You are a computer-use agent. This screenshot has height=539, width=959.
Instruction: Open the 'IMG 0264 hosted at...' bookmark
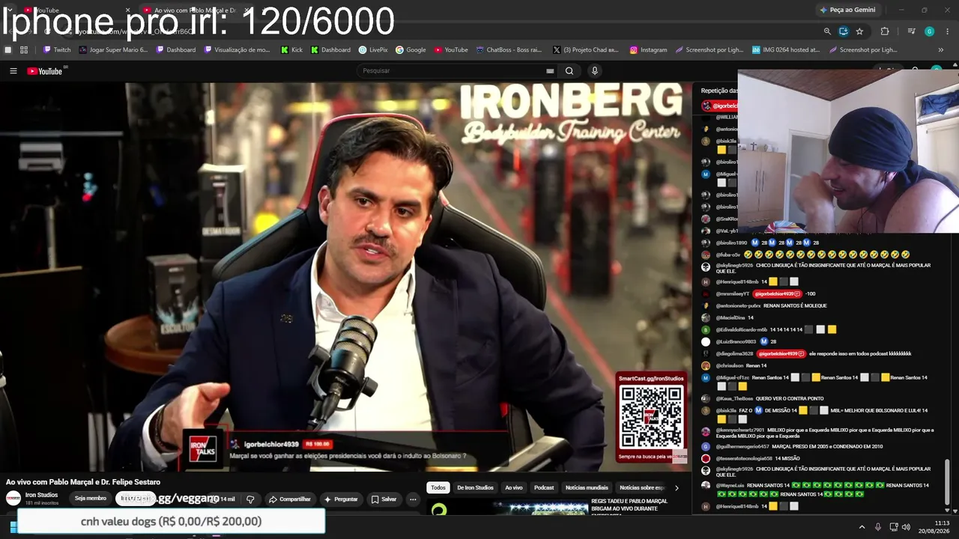pos(785,50)
